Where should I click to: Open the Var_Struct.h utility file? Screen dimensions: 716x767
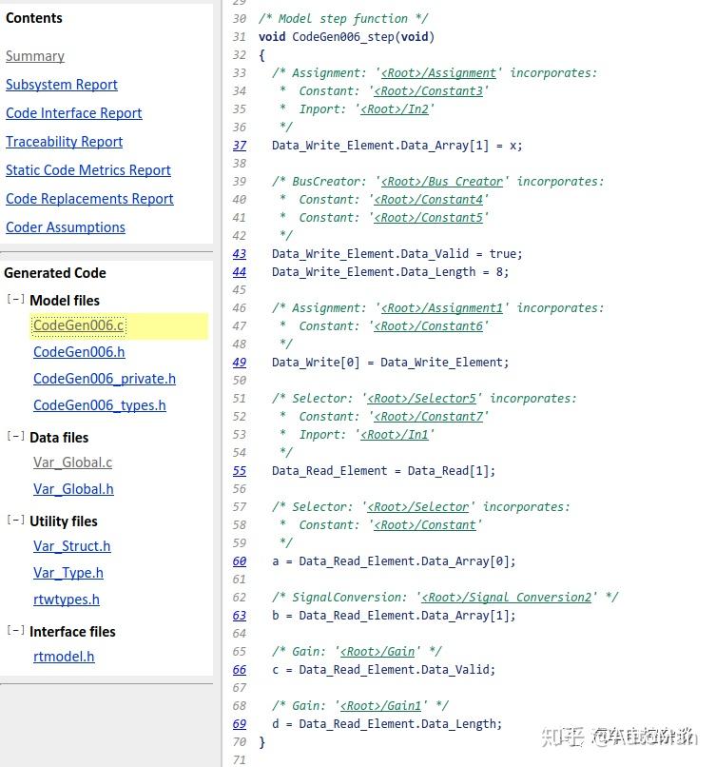(72, 546)
